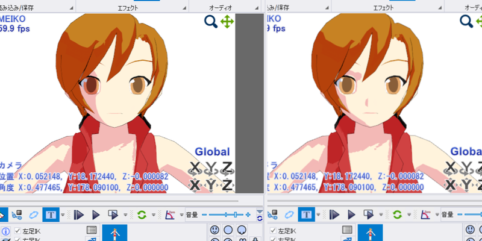The width and height of the screenshot is (482, 241).
Task: Click upper-row Y rotation gizmo in left viewport
Action: click(211, 169)
